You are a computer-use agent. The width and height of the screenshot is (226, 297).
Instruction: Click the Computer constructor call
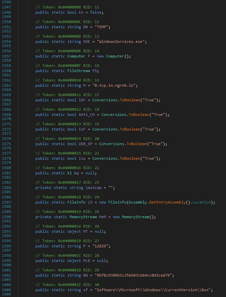(x=115, y=56)
